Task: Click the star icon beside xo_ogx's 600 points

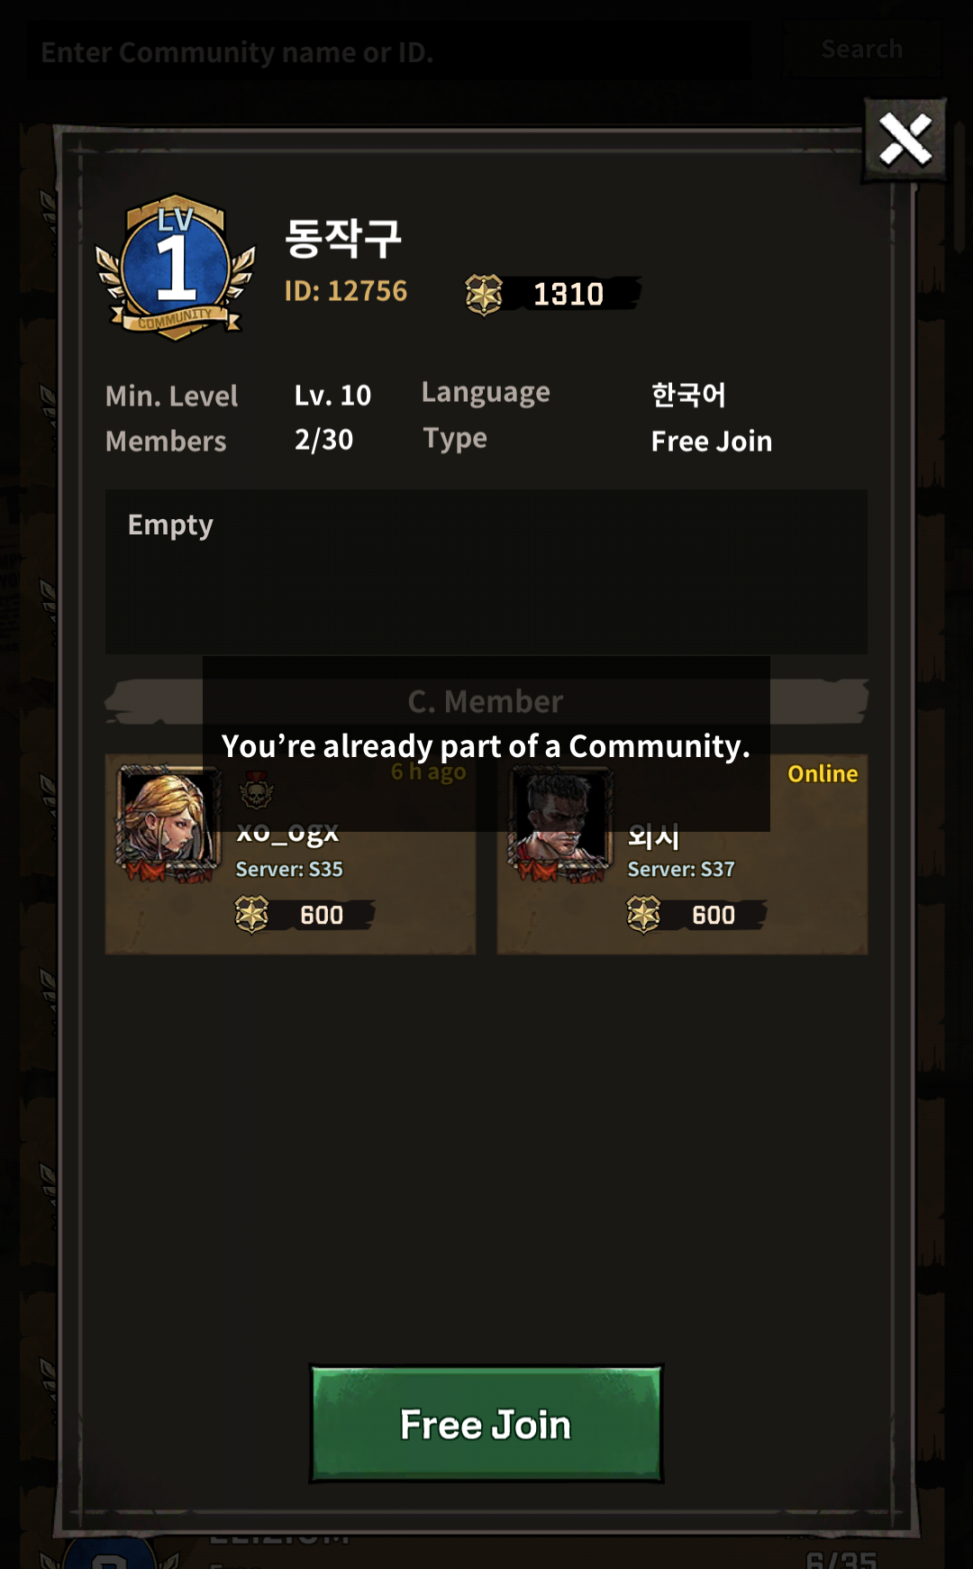Action: tap(252, 915)
